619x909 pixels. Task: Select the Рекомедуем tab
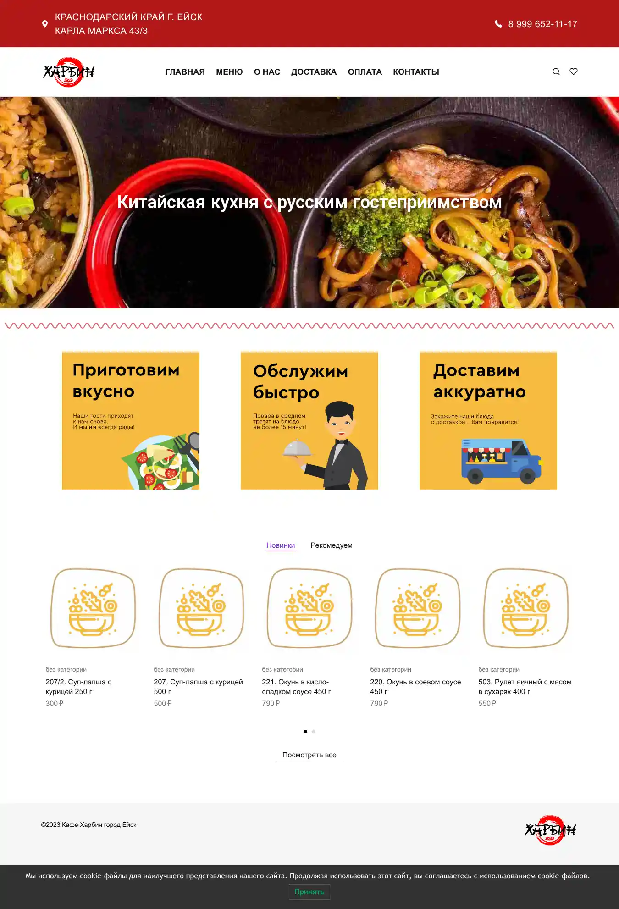332,545
